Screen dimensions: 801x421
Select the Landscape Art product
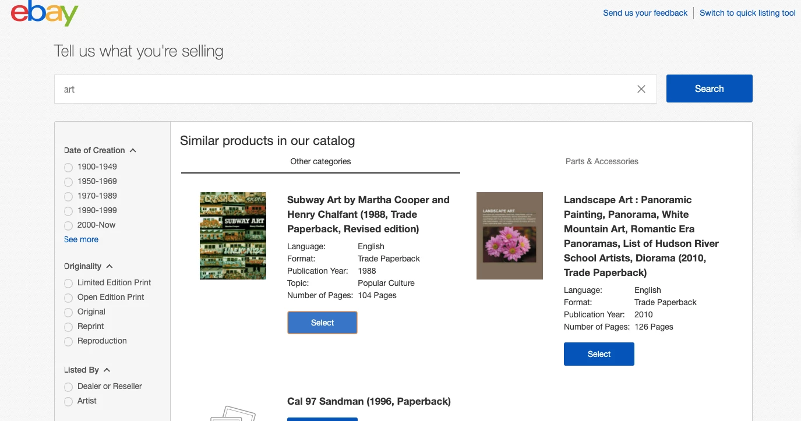click(x=599, y=354)
